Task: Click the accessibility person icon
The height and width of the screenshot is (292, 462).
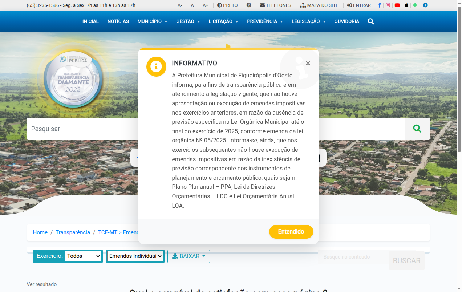Action: (249, 5)
